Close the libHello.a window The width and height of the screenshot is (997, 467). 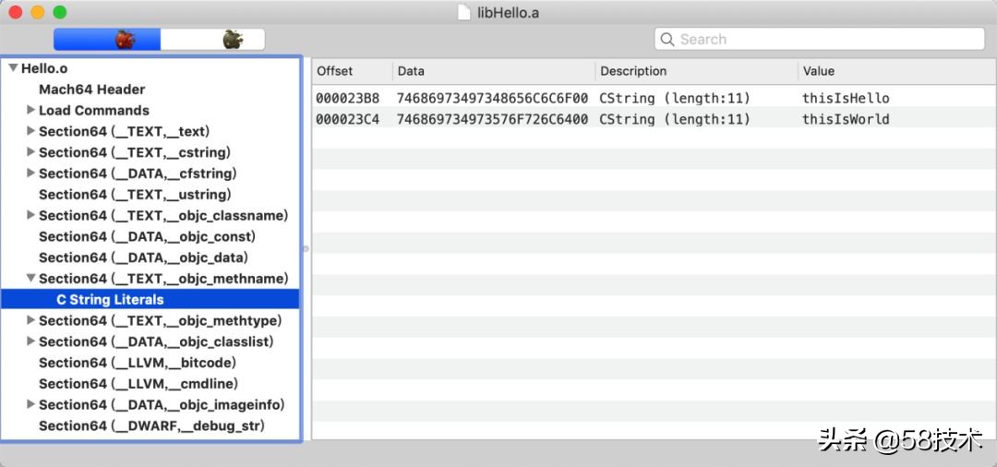click(16, 12)
